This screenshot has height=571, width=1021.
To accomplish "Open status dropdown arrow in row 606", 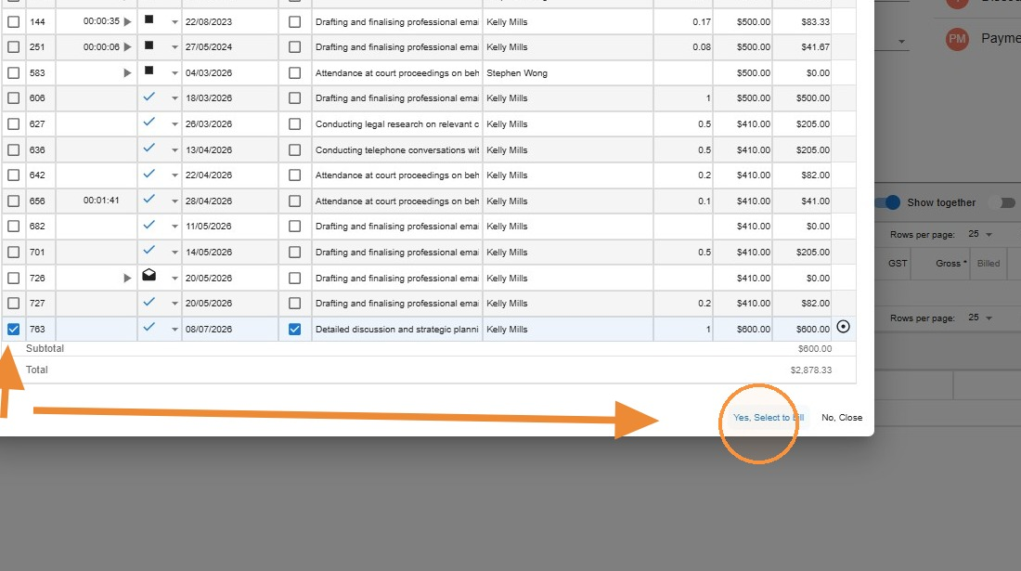I will pos(174,99).
